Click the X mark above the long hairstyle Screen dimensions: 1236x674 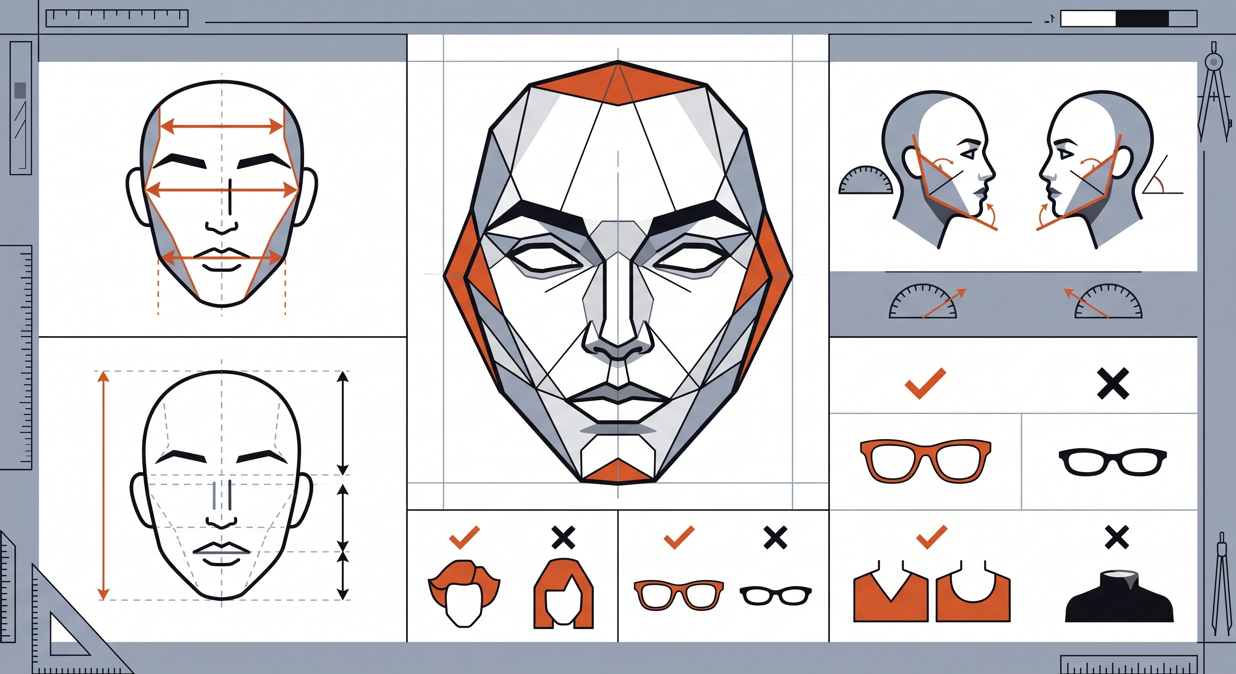[563, 538]
